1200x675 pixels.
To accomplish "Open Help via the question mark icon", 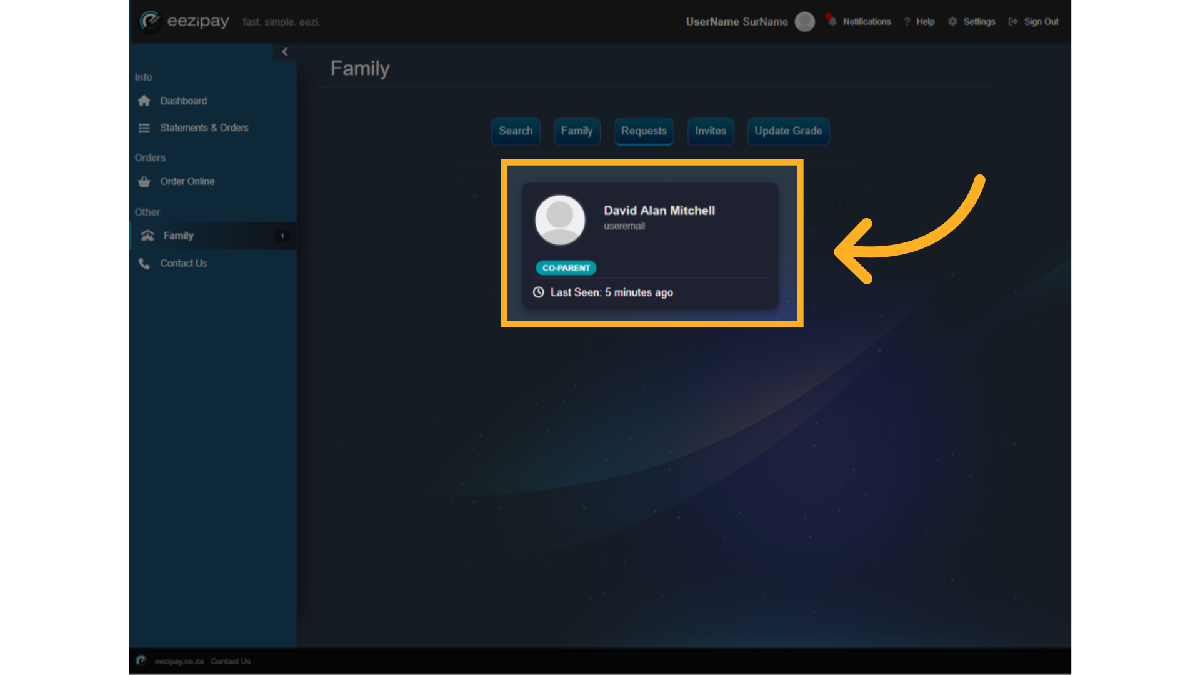I will (x=907, y=21).
